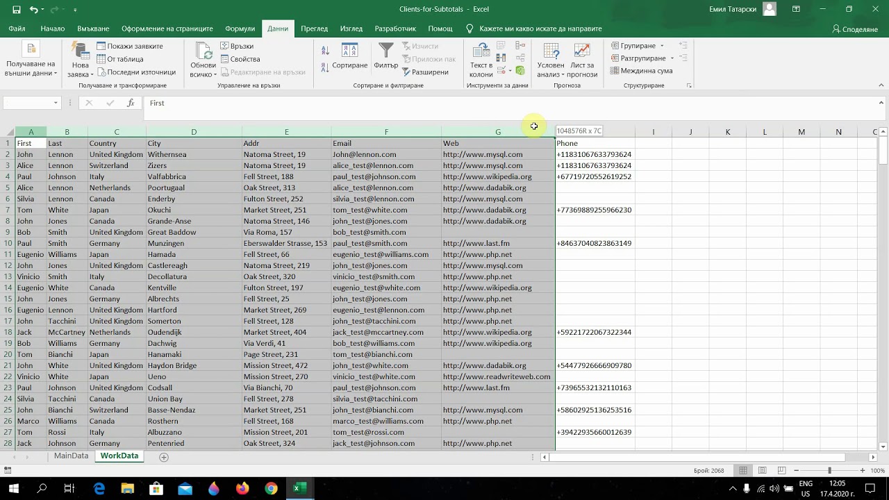Sort descending with the Z-A icon
Image resolution: width=889 pixels, height=500 pixels.
[x=325, y=67]
